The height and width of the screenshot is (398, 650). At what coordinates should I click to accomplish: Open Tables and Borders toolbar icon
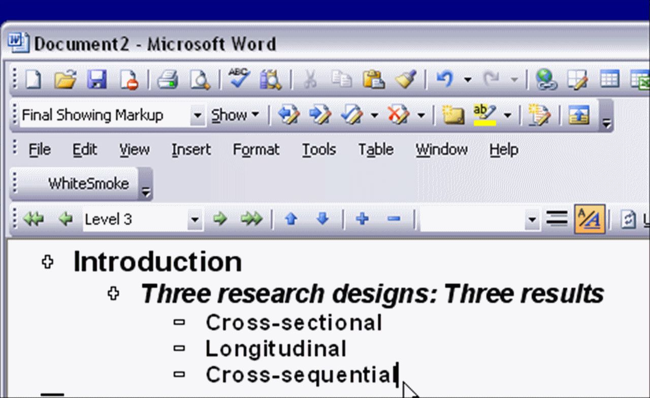[x=578, y=80]
